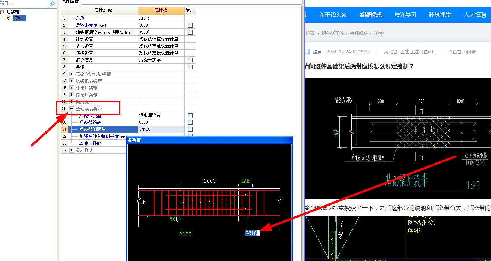This screenshot has width=491, height=261.
Task: Click the 土建计量GTJ tag
Action: [x=423, y=52]
